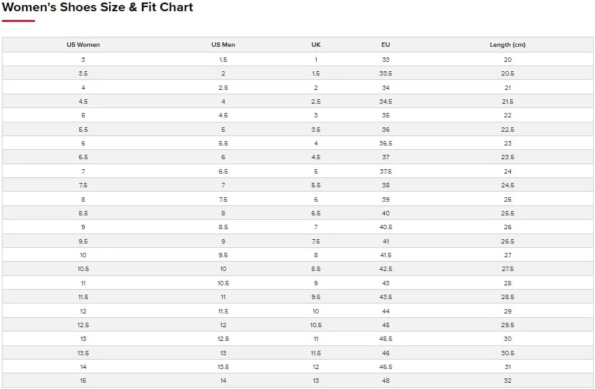Screen dimensions: 595x389
Task: Select US Women size 10 cell
Action: coord(83,255)
